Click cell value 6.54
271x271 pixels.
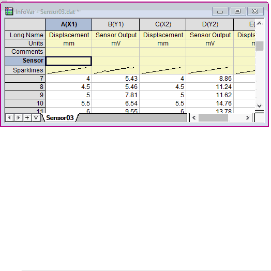[x=116, y=103]
